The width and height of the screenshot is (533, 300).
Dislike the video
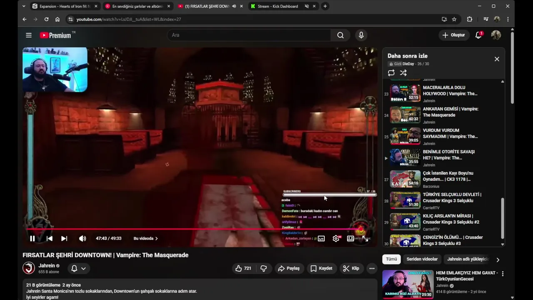point(264,268)
